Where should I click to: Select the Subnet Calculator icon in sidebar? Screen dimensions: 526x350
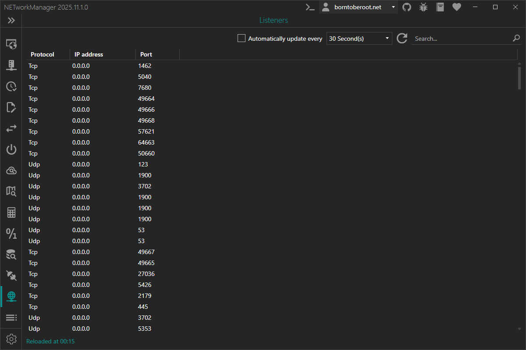tap(11, 213)
